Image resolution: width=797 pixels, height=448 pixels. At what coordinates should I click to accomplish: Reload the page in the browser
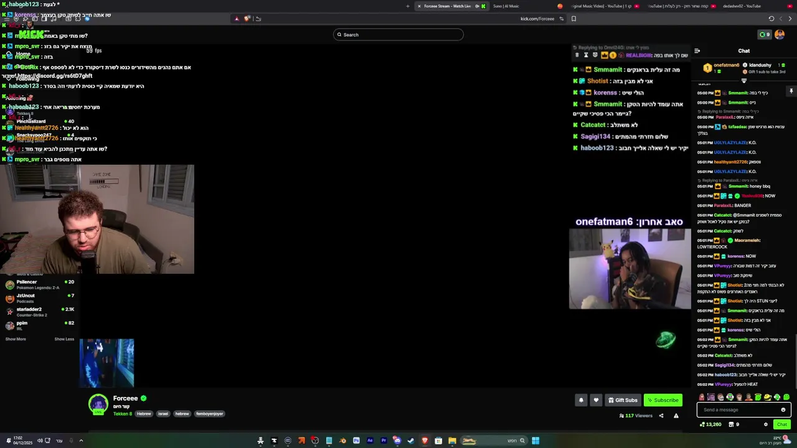(771, 19)
